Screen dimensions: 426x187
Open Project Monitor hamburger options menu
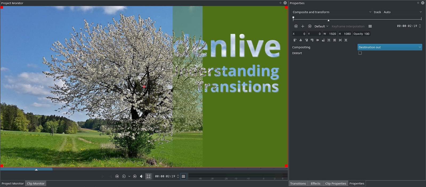click(x=183, y=176)
